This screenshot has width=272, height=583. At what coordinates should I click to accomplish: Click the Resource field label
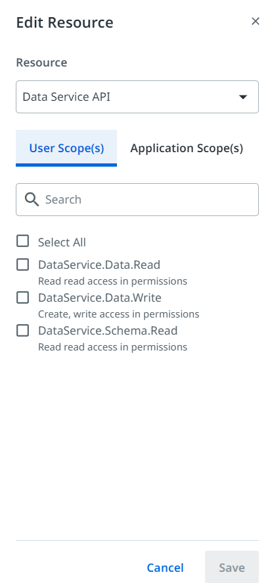41,63
